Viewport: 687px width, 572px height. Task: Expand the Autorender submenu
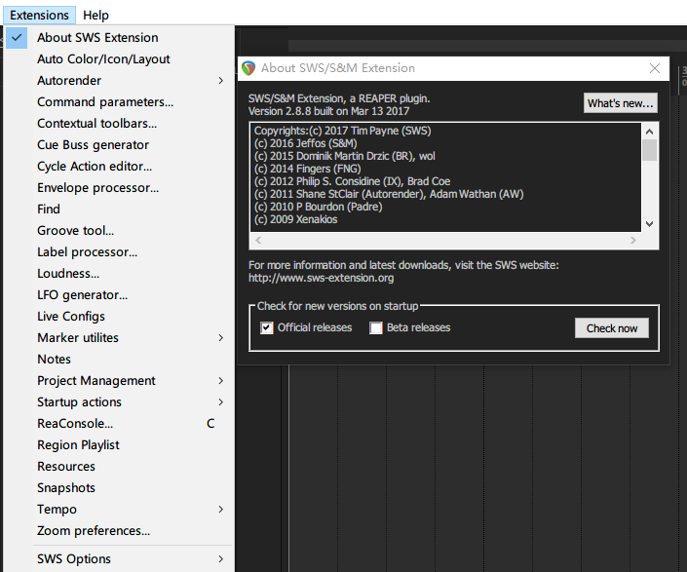(x=119, y=81)
